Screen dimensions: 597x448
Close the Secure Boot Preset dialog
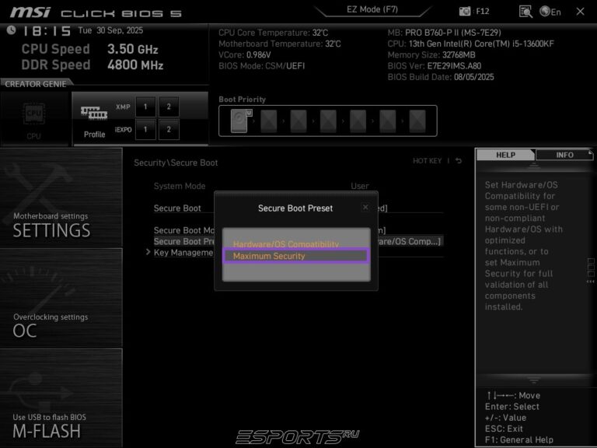click(365, 208)
